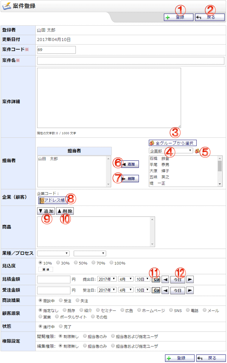Screen dimensions: 227x363
Task: Open 提出日 month dropdown
Action: click(x=126, y=279)
